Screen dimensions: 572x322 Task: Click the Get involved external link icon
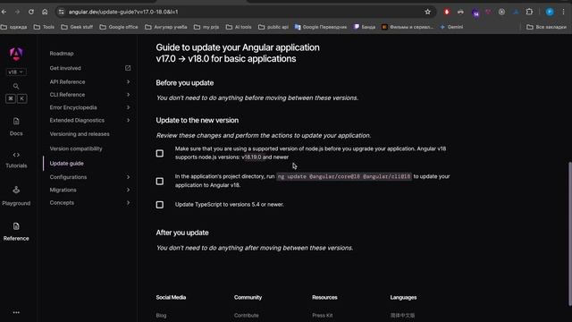[128, 68]
